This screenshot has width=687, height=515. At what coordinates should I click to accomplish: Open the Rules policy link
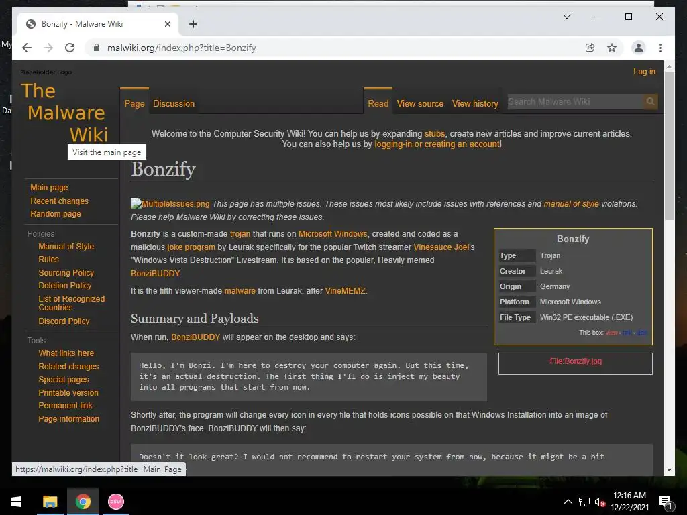[x=48, y=260]
